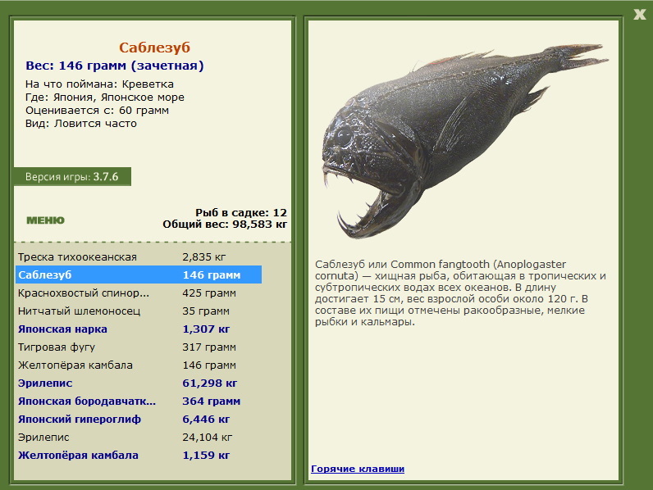
Task: Click the 317 грамм weight value
Action: pyautogui.click(x=209, y=347)
